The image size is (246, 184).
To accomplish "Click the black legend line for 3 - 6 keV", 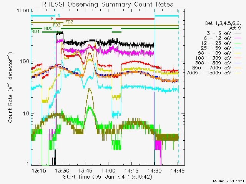I will 238,33.
